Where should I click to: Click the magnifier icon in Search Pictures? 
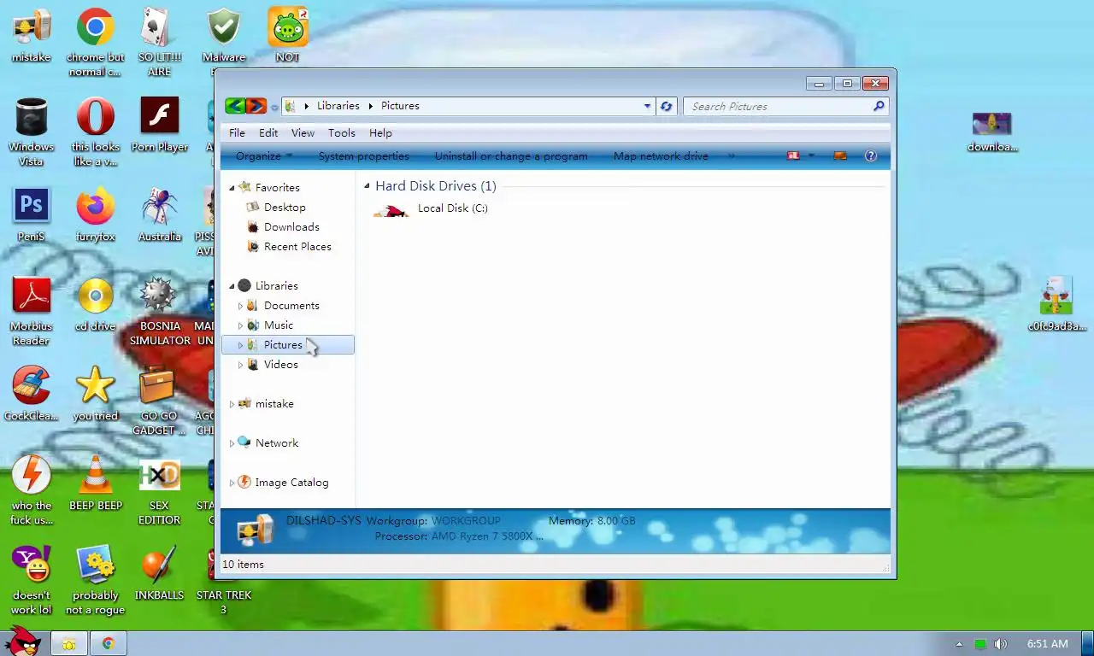[879, 106]
